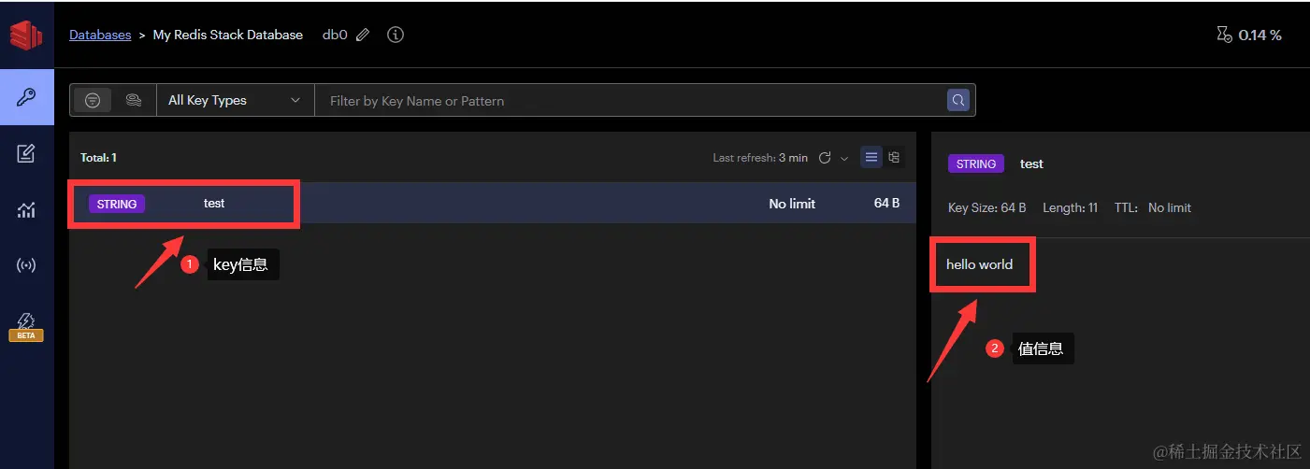The width and height of the screenshot is (1310, 469).
Task: Click the CPU usage 0.14 % indicator
Action: (x=1249, y=35)
